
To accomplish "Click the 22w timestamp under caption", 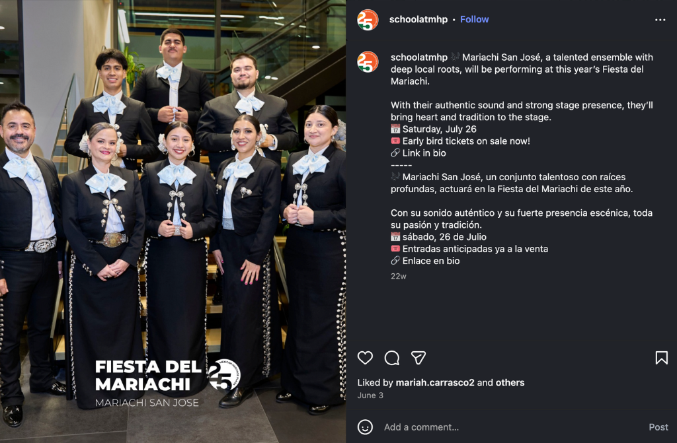I will [x=398, y=276].
